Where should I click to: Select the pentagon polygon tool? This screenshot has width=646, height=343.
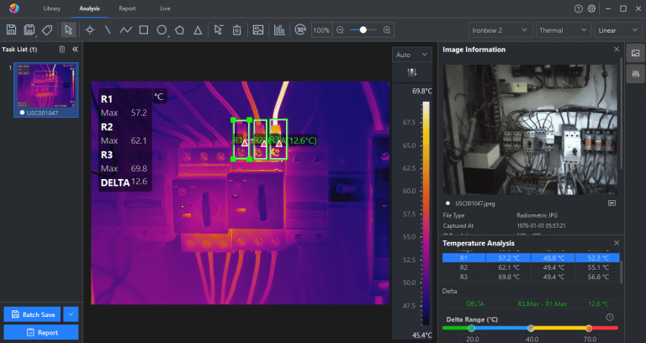pyautogui.click(x=179, y=29)
